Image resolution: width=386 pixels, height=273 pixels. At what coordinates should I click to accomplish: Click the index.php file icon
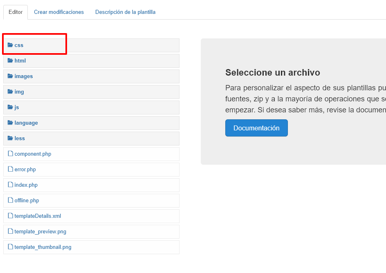(x=10, y=184)
